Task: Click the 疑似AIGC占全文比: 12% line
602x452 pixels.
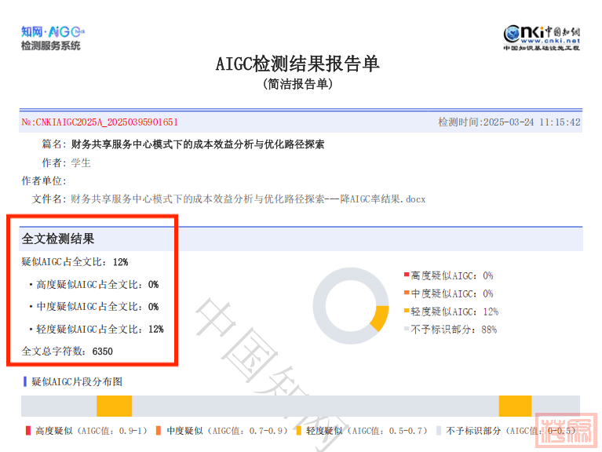Action: pyautogui.click(x=75, y=262)
